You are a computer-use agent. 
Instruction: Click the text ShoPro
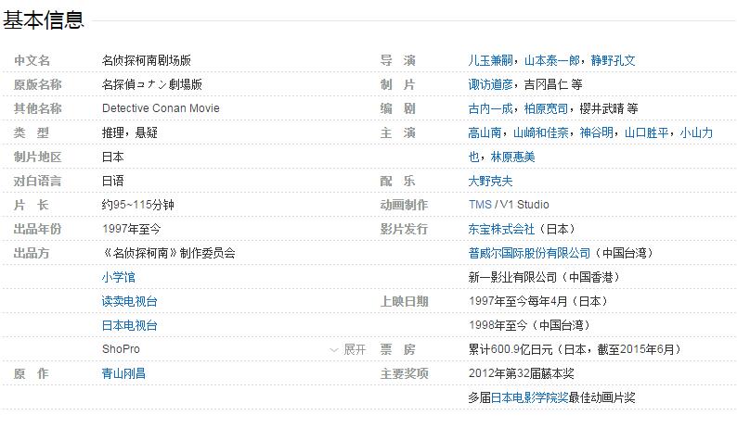(x=121, y=349)
